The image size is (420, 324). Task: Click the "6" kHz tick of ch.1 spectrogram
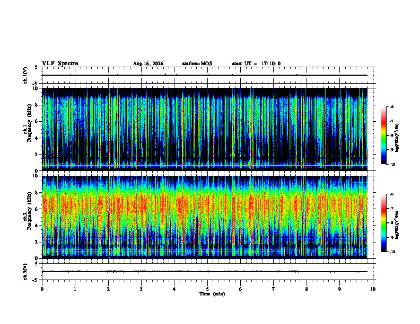pos(38,121)
